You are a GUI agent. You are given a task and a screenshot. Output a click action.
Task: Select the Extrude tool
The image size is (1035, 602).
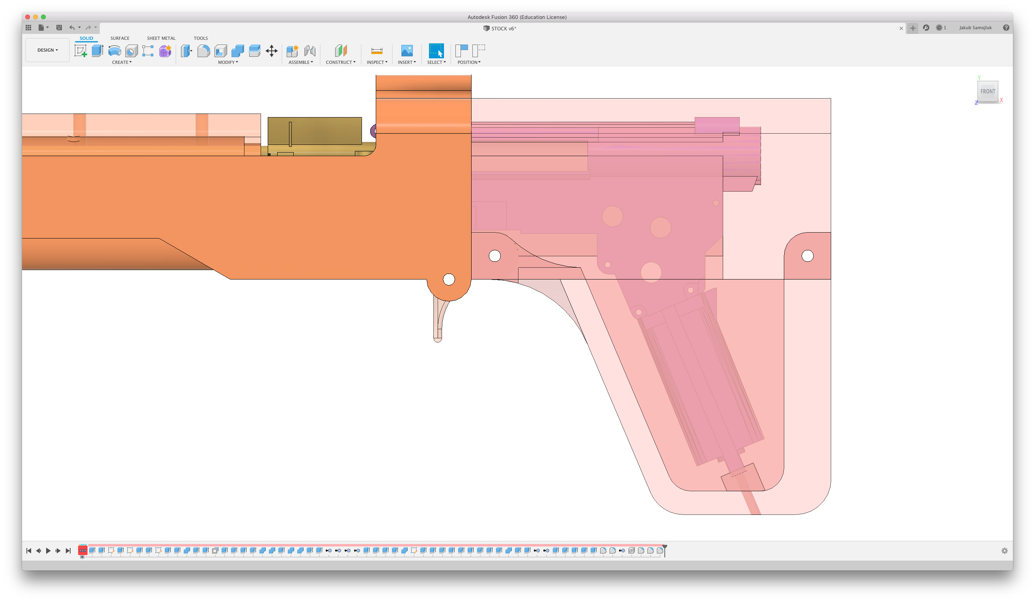97,51
